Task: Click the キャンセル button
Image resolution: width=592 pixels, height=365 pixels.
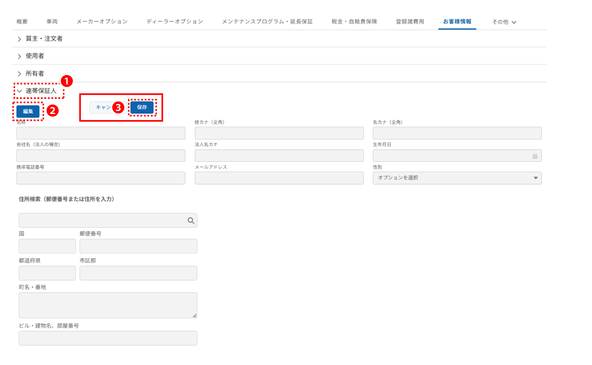Action: [102, 107]
